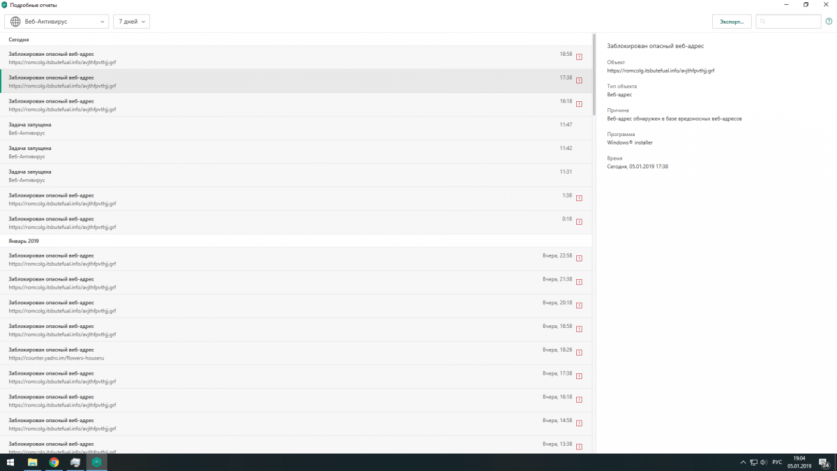Open File Explorer from the taskbar
Viewport: 837px width, 471px height.
coord(32,462)
